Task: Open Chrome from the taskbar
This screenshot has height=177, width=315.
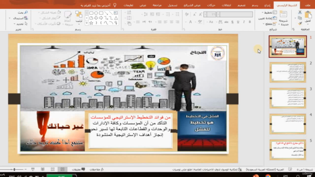Action: [x=268, y=176]
